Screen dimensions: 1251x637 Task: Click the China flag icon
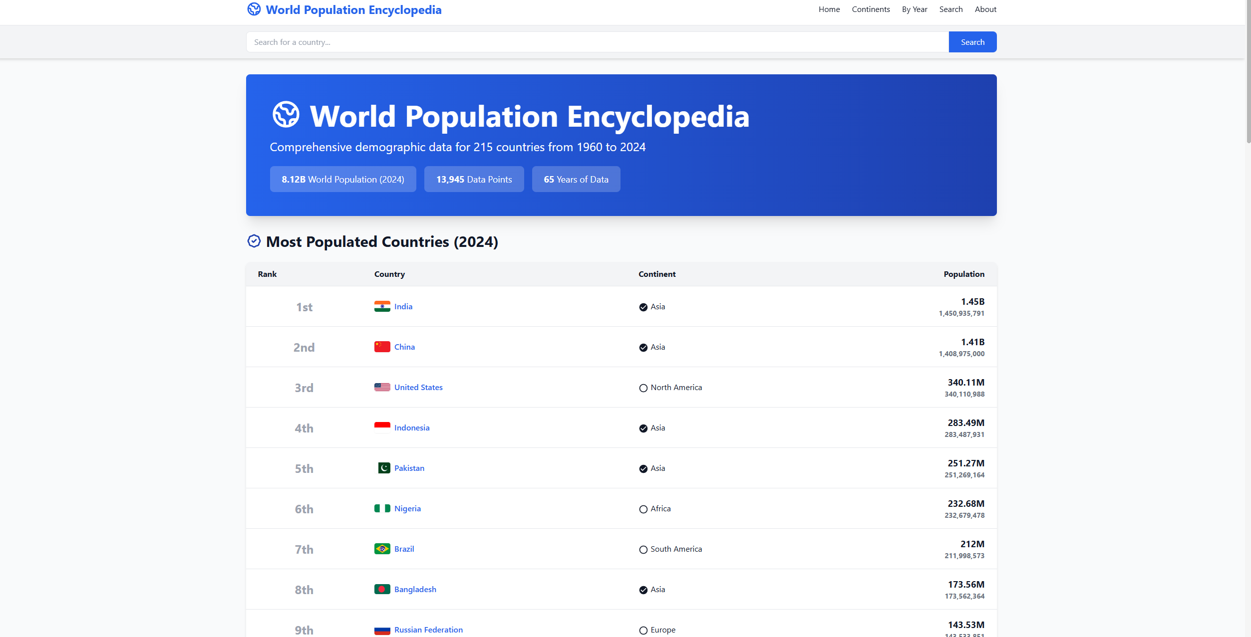pyautogui.click(x=382, y=347)
